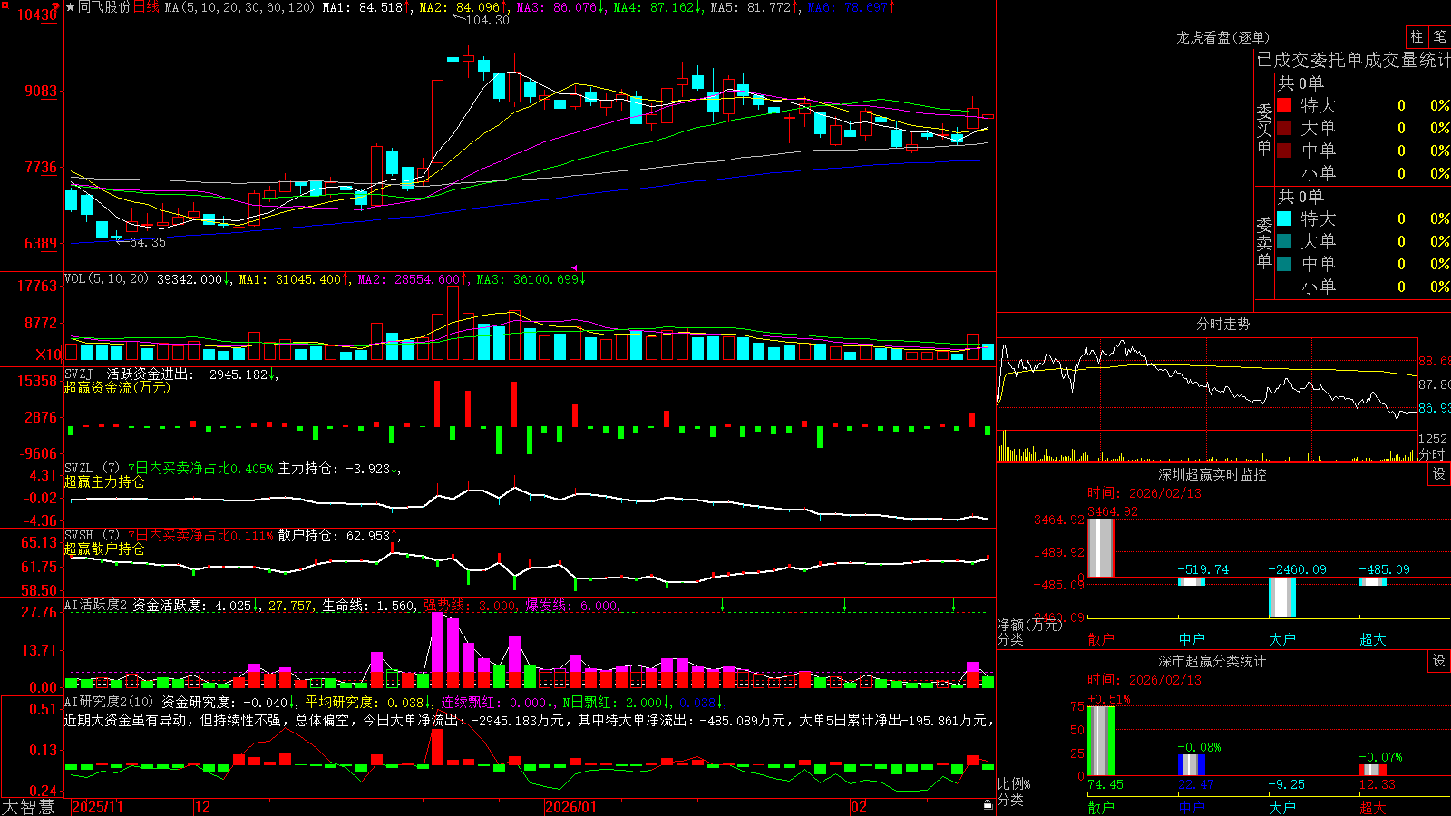The image size is (1451, 816).
Task: Toggle the 柱 bar-mode button
Action: click(1417, 37)
